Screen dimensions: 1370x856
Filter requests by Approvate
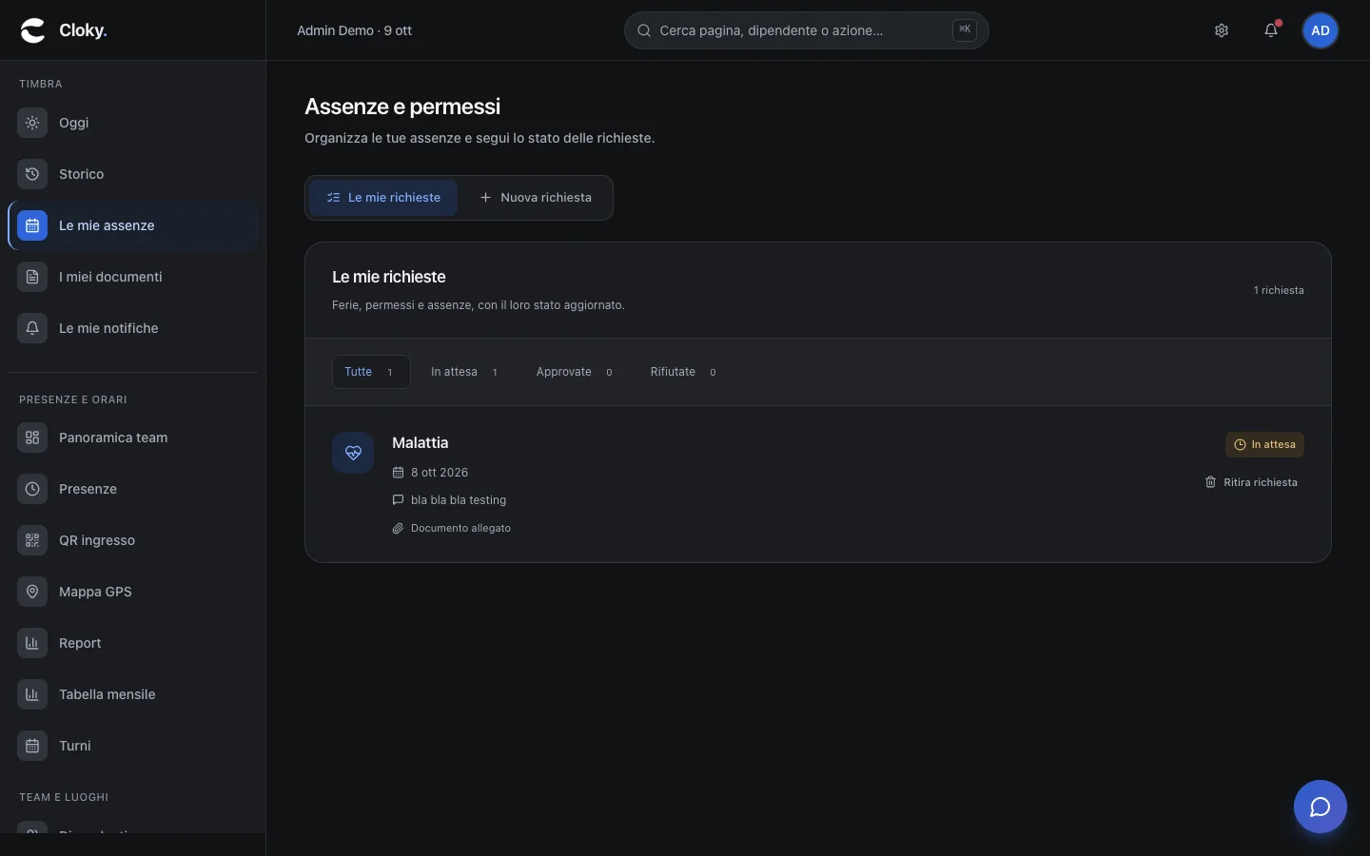point(575,372)
